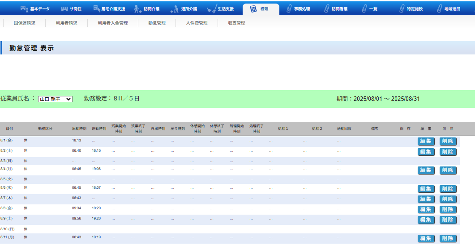
Task: Switch to the 地域巡回 tab
Action: pos(448,9)
